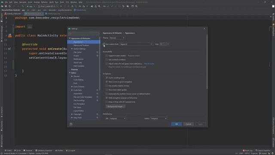275x155 pixels.
Task: Click the AVD Manager device icon
Action: tap(95, 6)
